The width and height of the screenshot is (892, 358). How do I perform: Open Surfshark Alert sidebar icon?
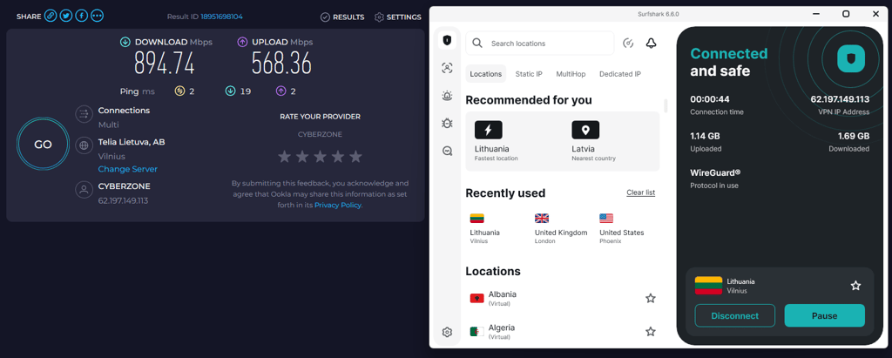tap(447, 96)
